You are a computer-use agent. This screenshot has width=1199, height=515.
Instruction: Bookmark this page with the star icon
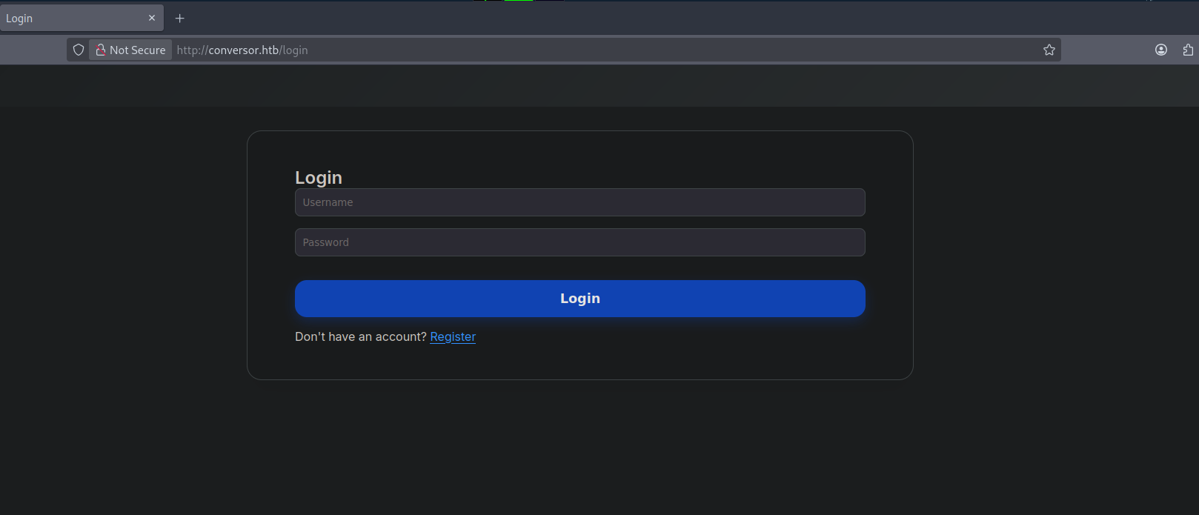click(x=1049, y=50)
